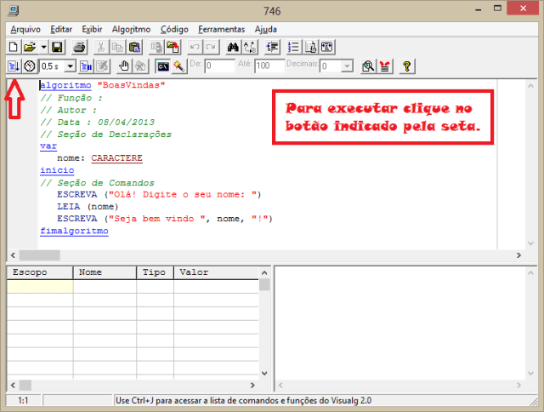Click the editor horizontal scrollbar

pos(272,255)
